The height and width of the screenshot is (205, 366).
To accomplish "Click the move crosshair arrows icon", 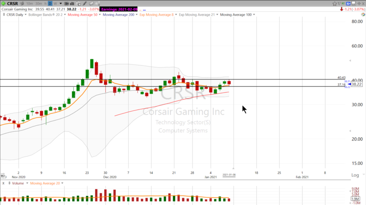I will pyautogui.click(x=359, y=3).
